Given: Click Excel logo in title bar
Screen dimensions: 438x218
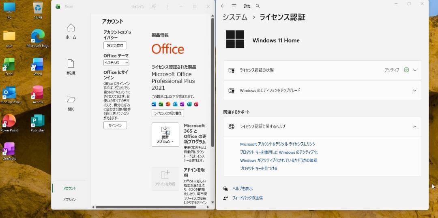Looking at the screenshot, I should click(x=58, y=6).
